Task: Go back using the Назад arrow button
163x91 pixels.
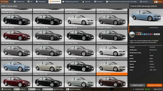Action: tap(5, 2)
